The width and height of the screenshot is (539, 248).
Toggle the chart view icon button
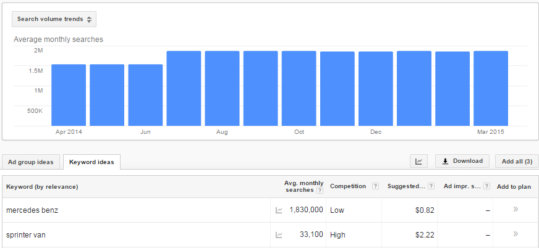pos(418,161)
